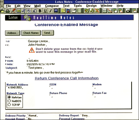Click the Delivery Priority value Normal
139x120 pixels.
(32, 116)
